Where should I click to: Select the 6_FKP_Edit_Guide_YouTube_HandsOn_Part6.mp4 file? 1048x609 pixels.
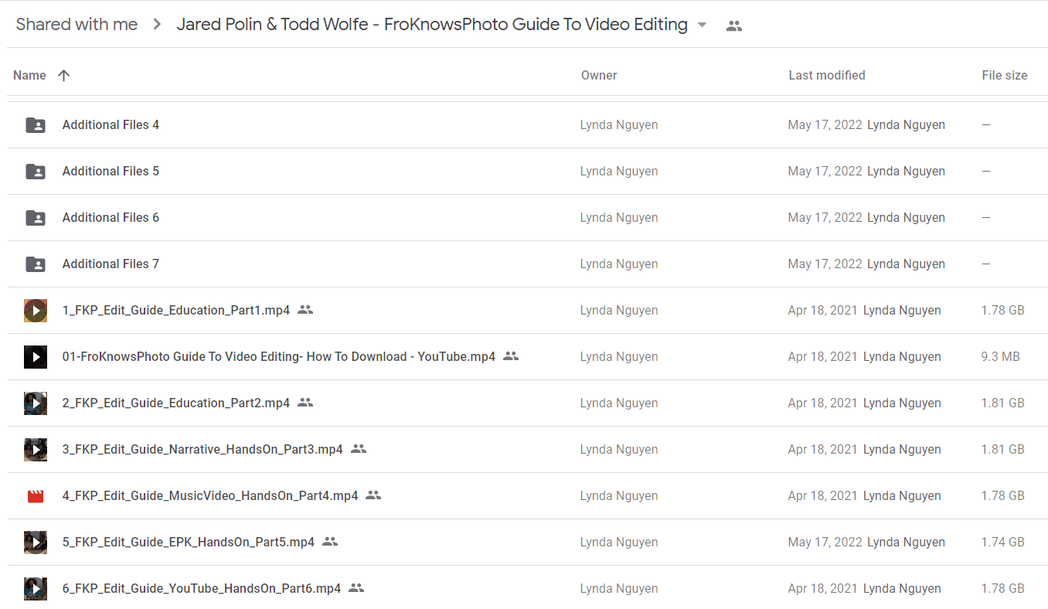(x=202, y=588)
